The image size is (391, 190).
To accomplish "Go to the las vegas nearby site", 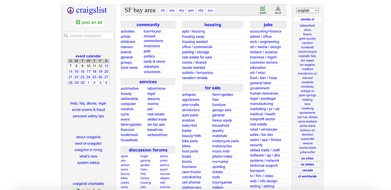I will pyautogui.click(x=307, y=61).
